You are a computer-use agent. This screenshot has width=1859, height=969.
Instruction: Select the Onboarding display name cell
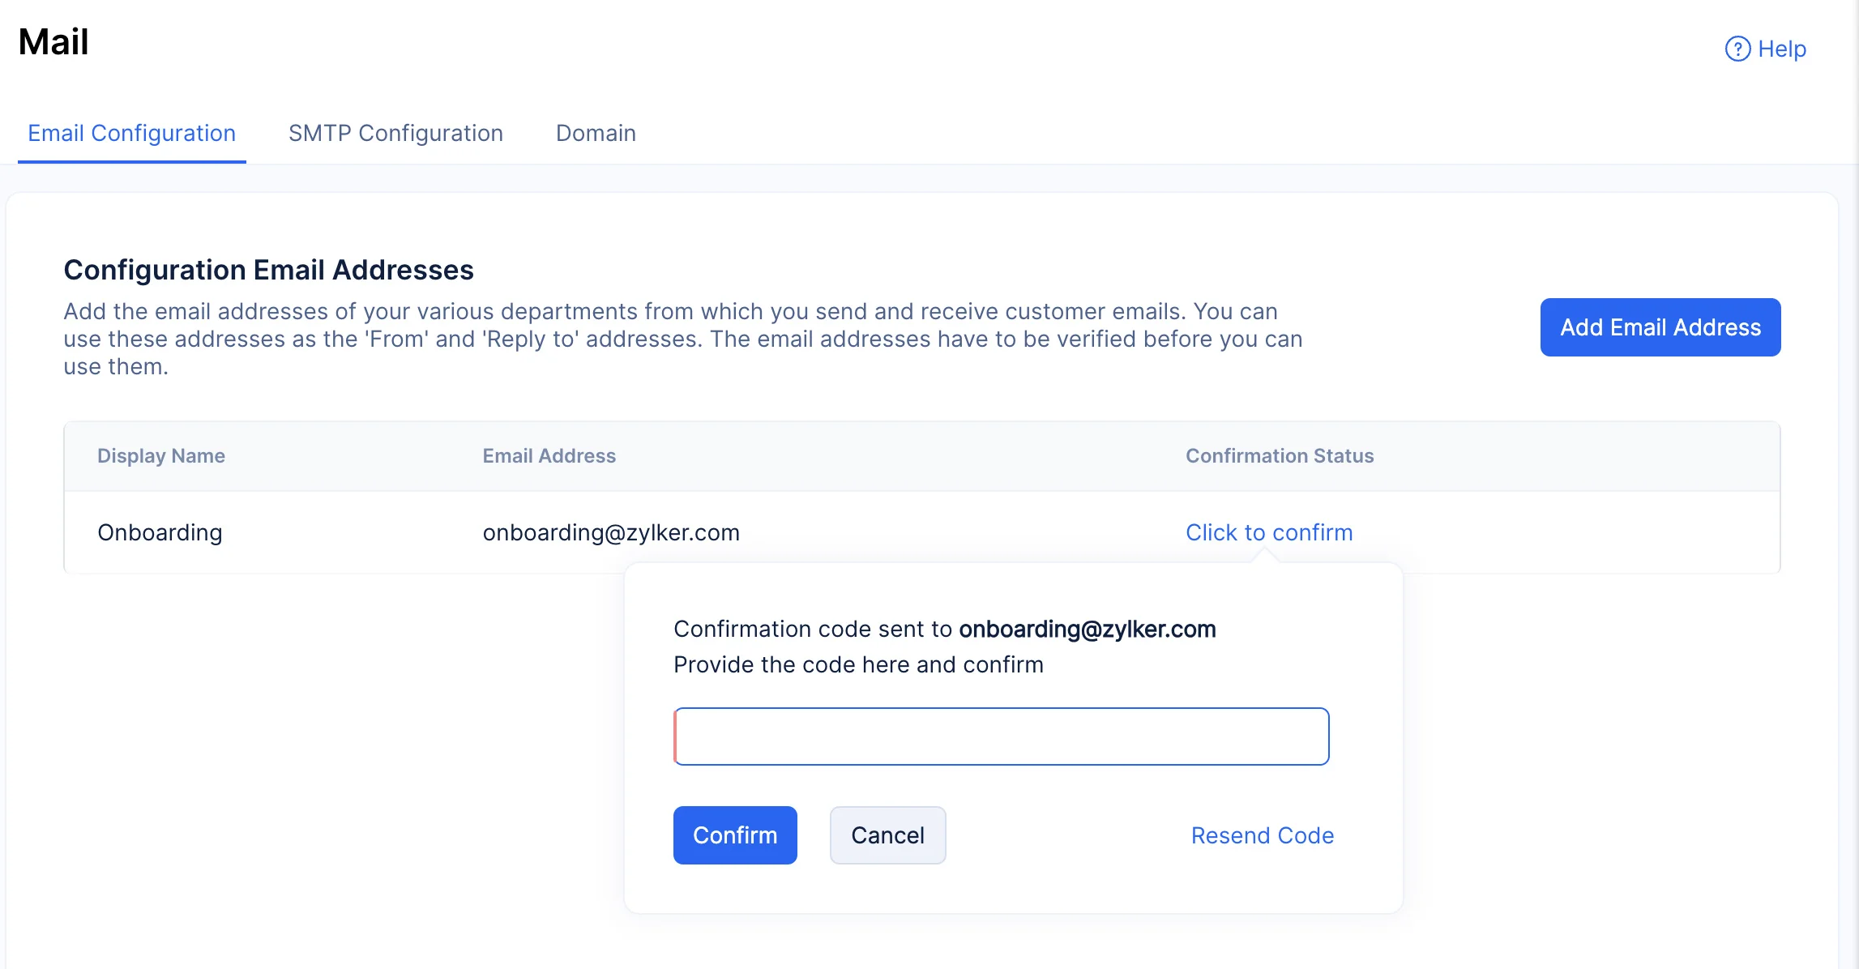160,532
